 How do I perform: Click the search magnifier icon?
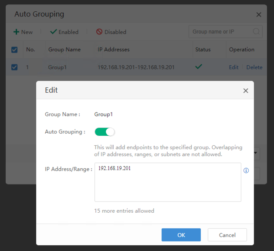(x=256, y=31)
